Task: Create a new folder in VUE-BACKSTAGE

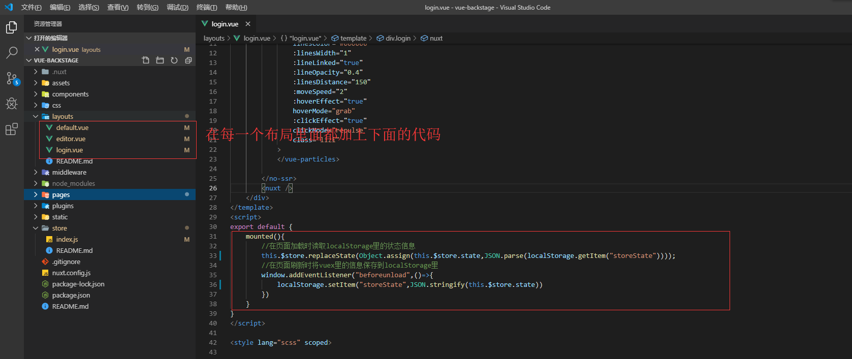Action: pyautogui.click(x=160, y=60)
